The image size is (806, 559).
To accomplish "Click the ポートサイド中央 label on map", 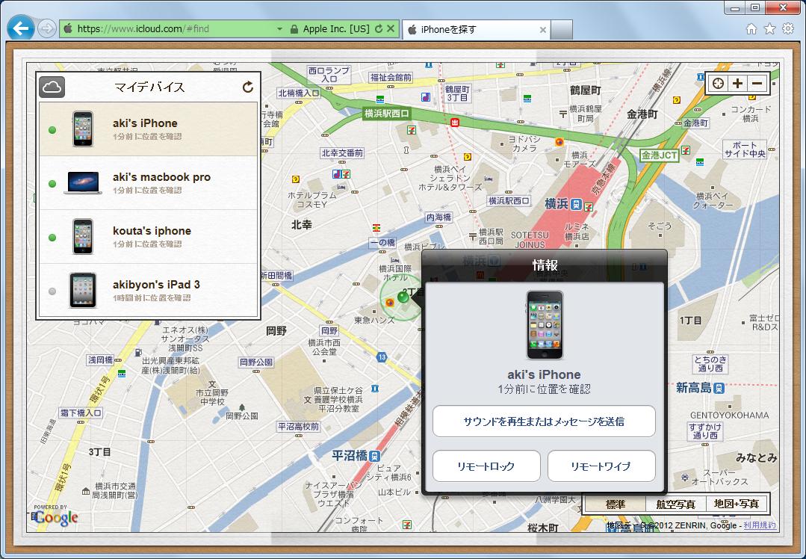I will pos(745,149).
